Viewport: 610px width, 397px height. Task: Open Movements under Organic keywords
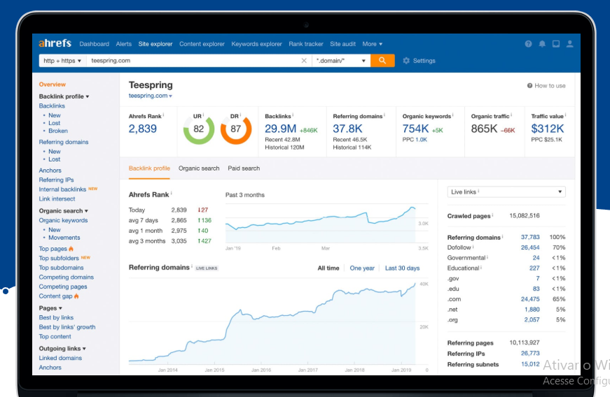[x=64, y=238]
